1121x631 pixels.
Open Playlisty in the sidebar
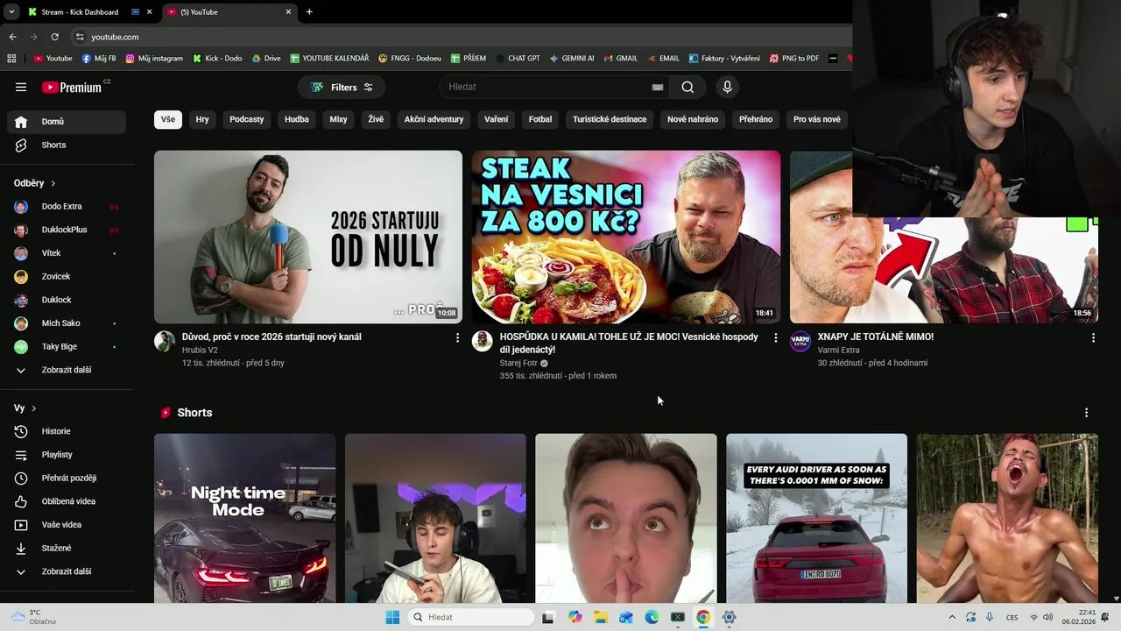click(x=67, y=455)
